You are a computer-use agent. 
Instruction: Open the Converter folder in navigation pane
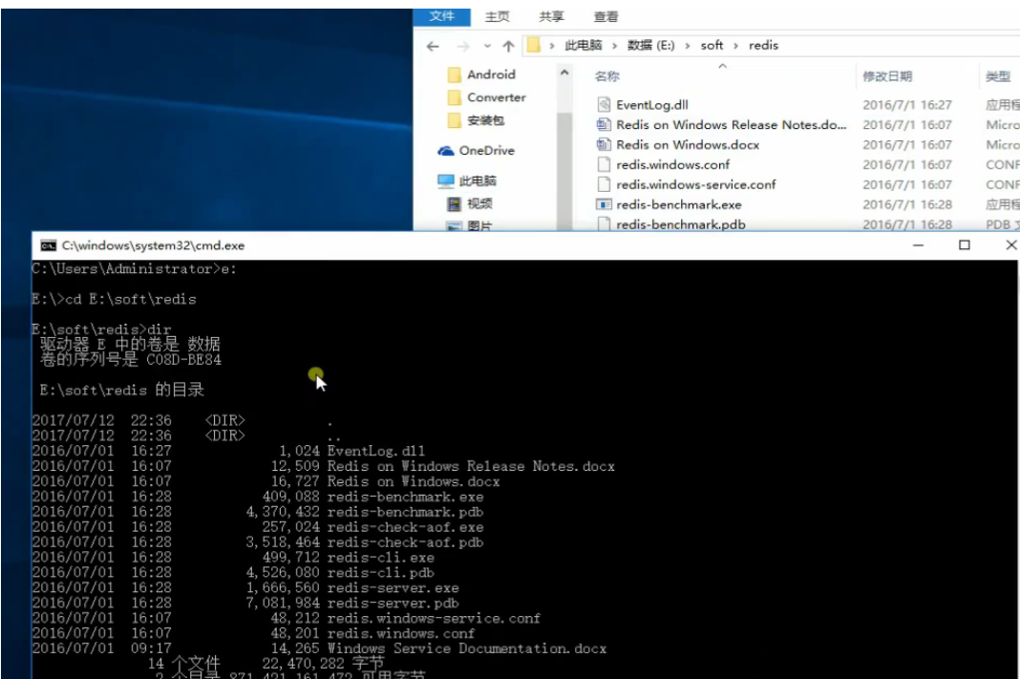click(x=497, y=97)
